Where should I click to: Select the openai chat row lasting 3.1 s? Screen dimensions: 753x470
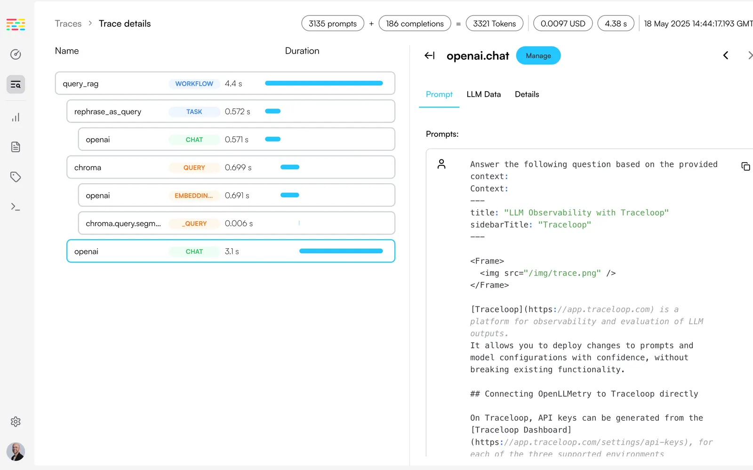click(x=231, y=251)
